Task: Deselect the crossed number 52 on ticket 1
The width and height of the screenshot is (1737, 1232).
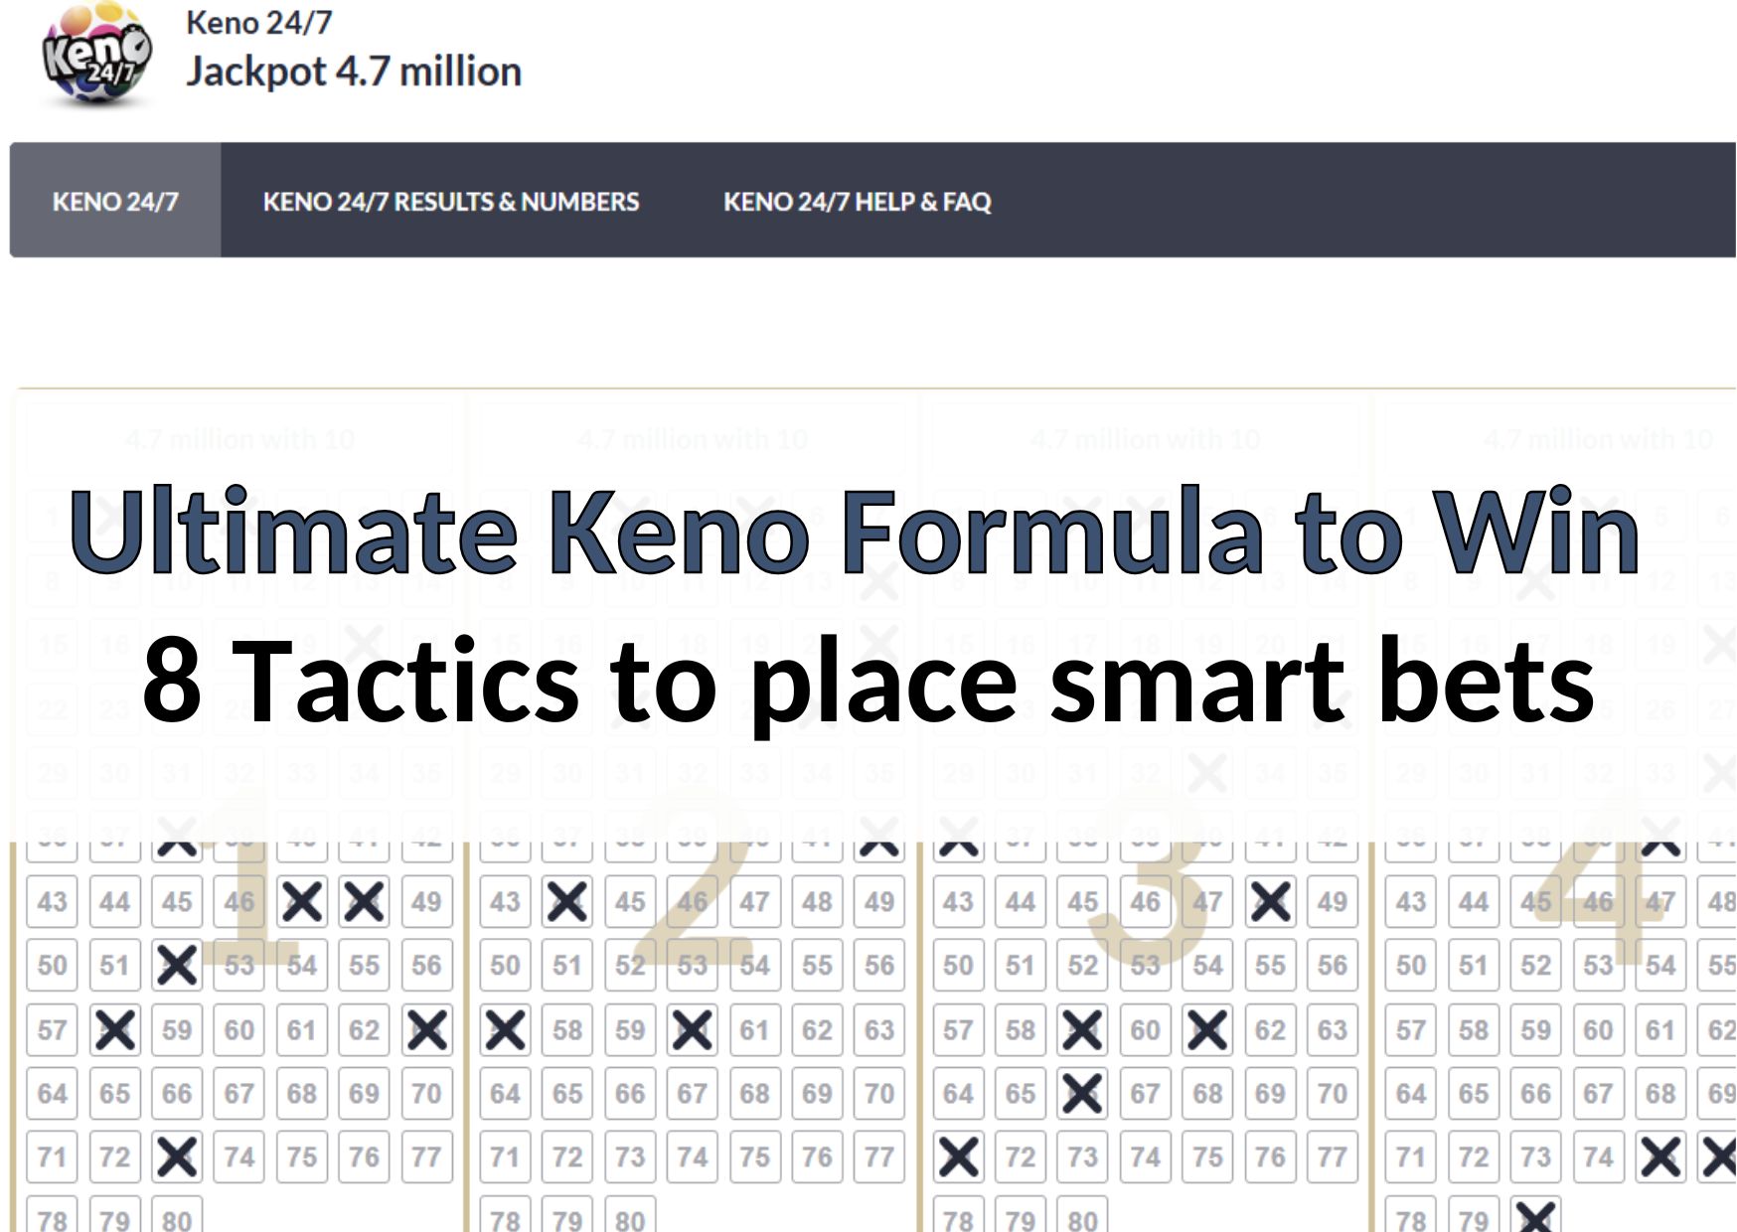Action: [176, 965]
